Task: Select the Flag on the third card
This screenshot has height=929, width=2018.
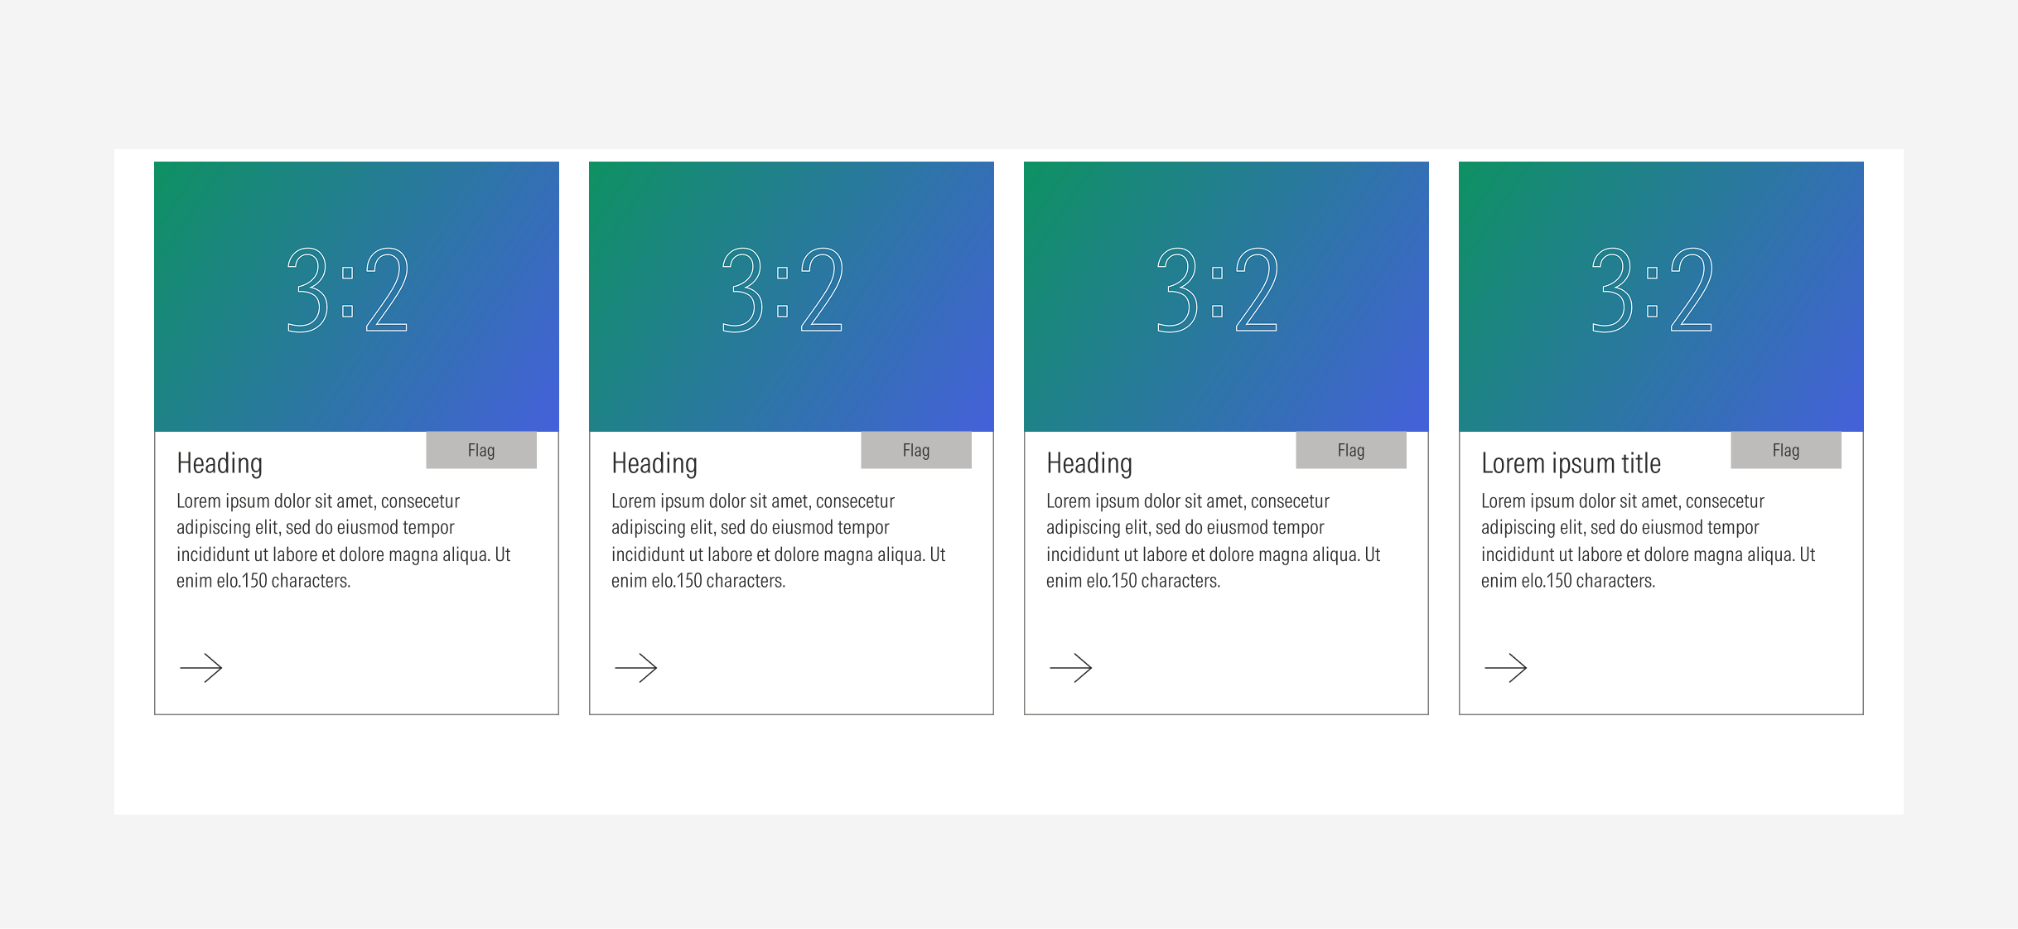Action: point(1350,449)
